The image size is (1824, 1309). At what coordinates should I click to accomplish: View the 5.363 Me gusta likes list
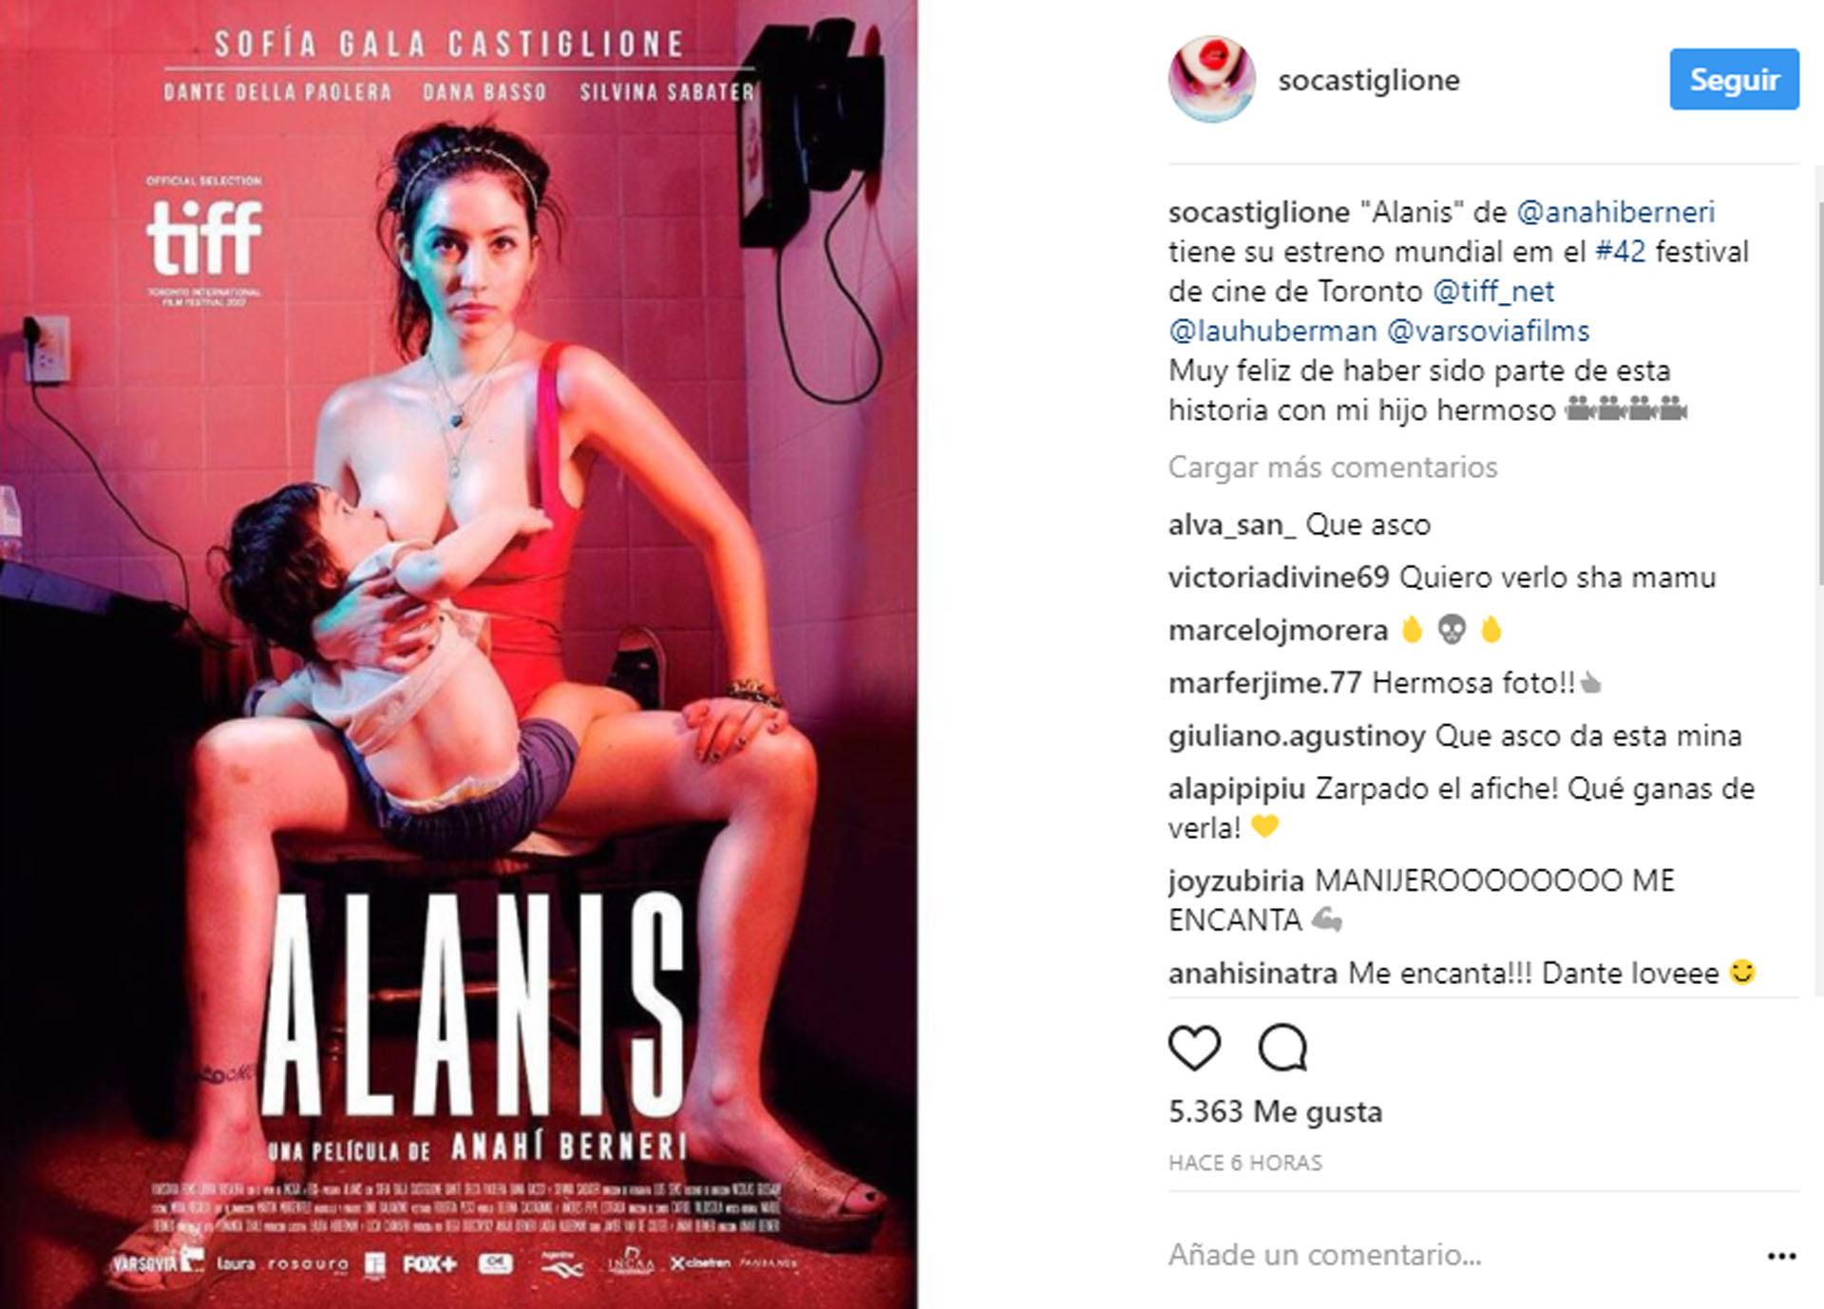1275,1111
